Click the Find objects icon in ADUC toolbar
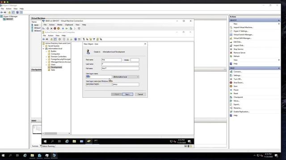286x160 pixels. point(97,39)
